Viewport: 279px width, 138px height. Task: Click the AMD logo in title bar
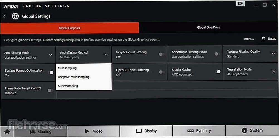[11, 6]
